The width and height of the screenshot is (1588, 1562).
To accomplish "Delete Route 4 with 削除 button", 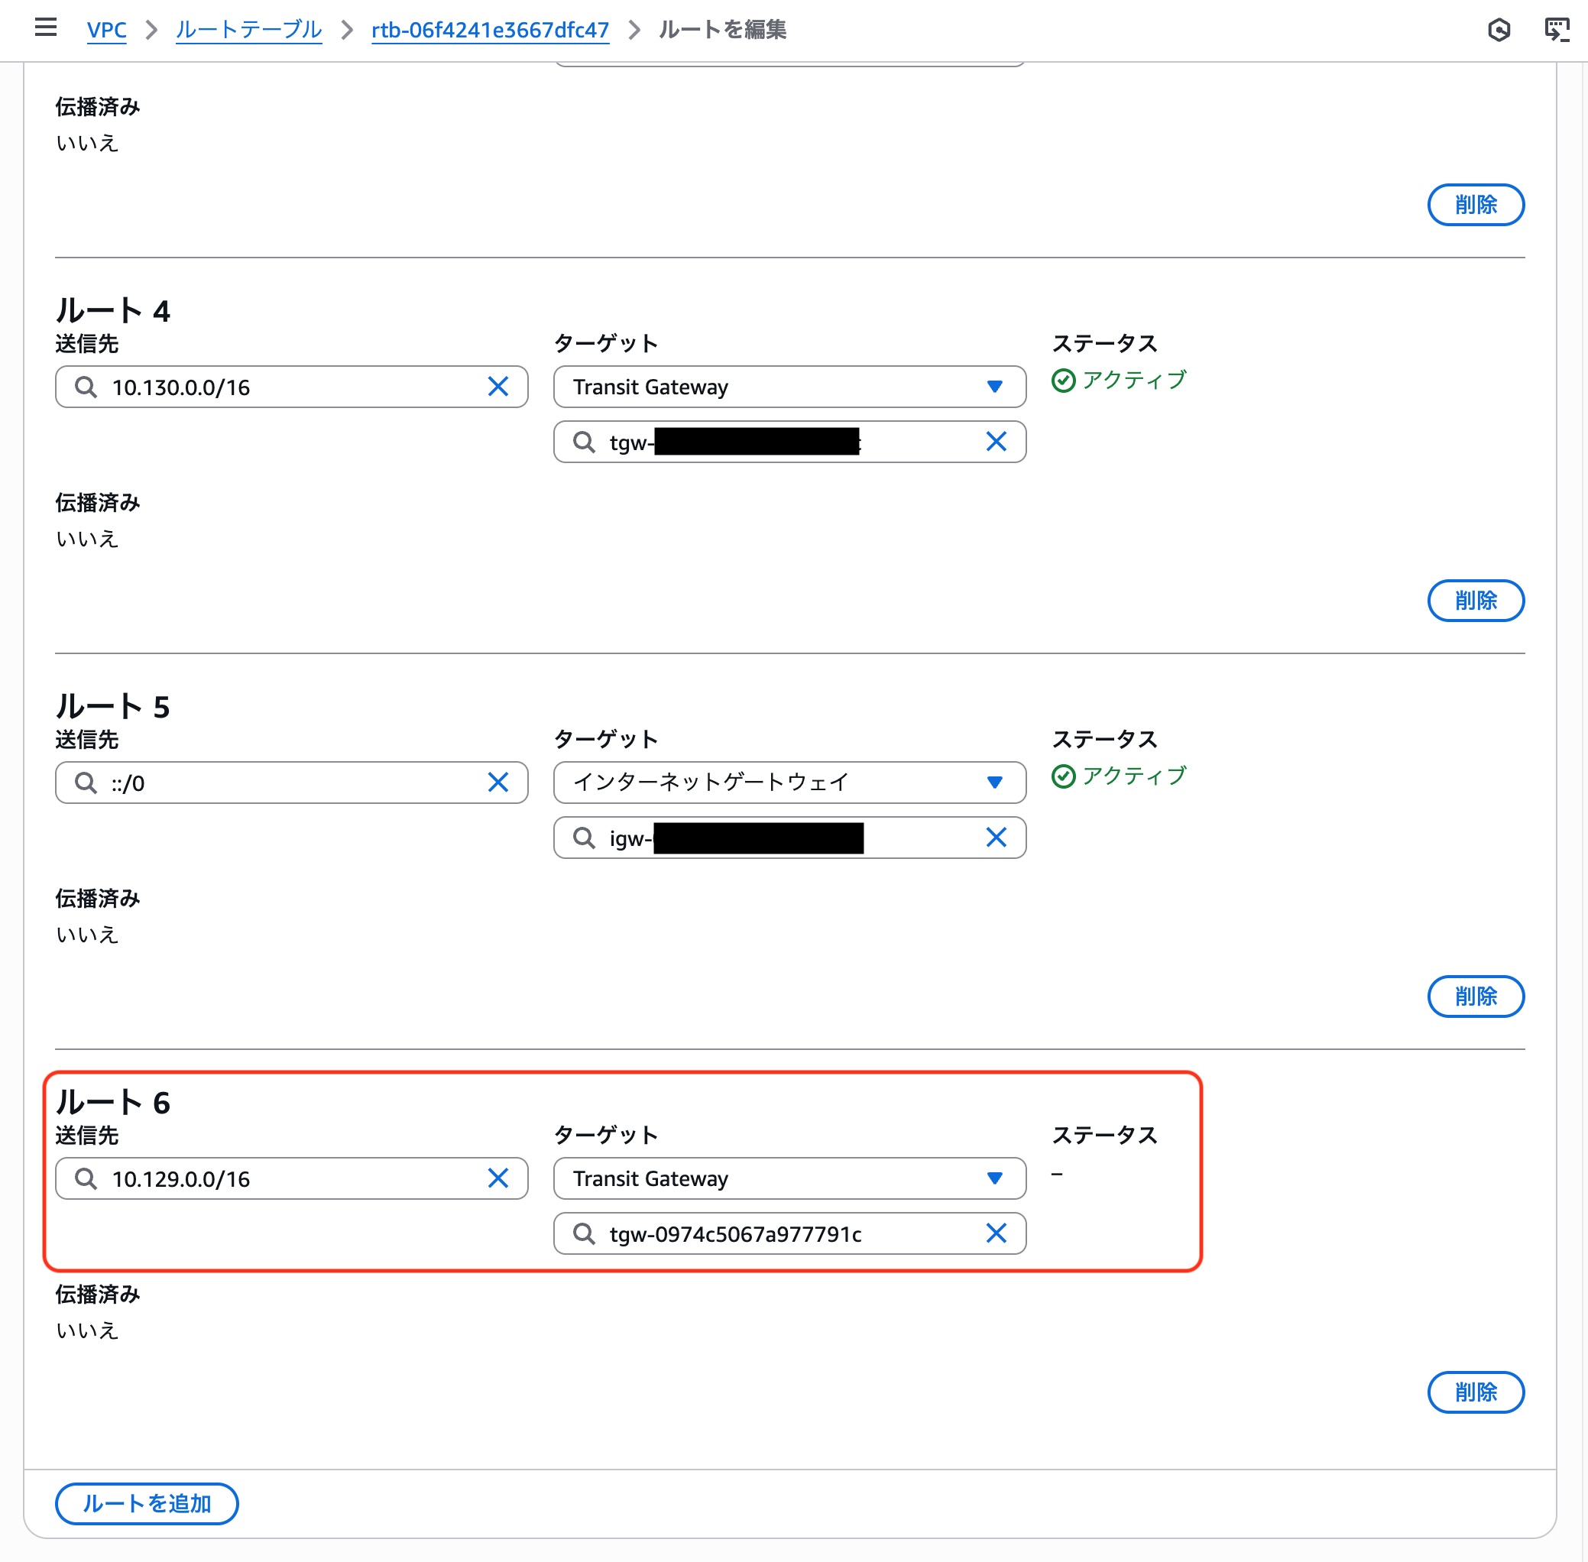I will click(x=1475, y=601).
